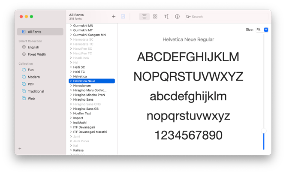Select Hiragino Sans GB font row
Viewport: 286px width, 174px height.
point(92,109)
